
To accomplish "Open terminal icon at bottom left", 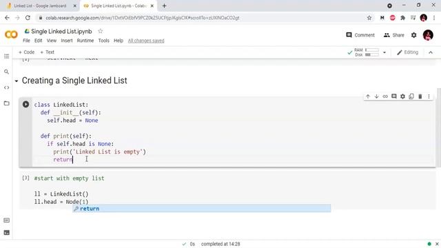I will click(x=6, y=233).
